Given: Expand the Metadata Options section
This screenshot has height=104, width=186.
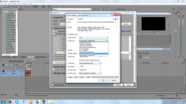Looking at the screenshot, I should 52,73.
